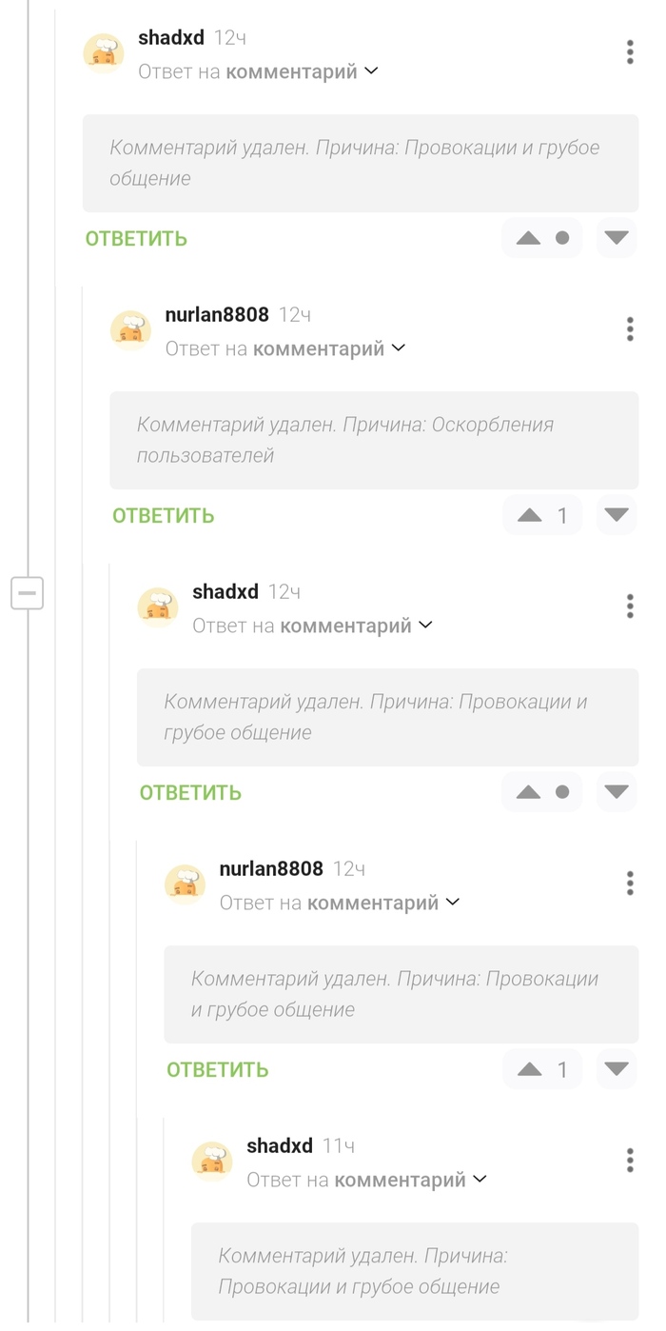Open kebab menu on the top shadxd comment

pyautogui.click(x=629, y=52)
